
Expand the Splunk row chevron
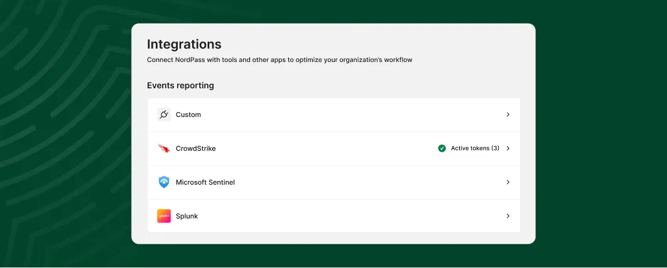[508, 216]
